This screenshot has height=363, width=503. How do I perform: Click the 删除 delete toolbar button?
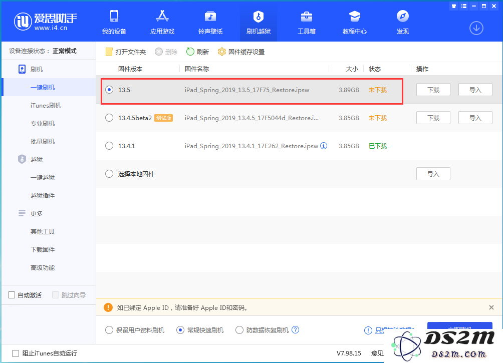coord(166,52)
